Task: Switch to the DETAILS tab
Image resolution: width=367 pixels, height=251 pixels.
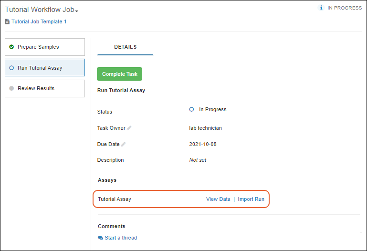Action: 125,47
